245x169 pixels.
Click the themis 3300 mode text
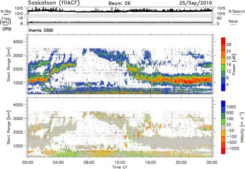click(x=41, y=30)
